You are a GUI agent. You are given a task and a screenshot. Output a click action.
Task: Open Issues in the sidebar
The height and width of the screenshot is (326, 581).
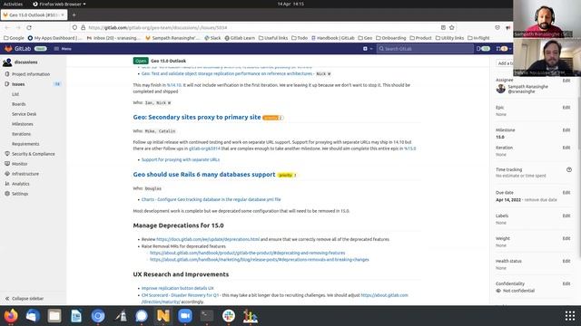18,84
